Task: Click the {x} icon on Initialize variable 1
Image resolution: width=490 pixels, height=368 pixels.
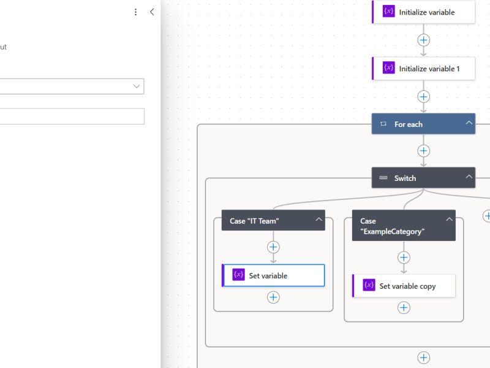Action: 388,68
